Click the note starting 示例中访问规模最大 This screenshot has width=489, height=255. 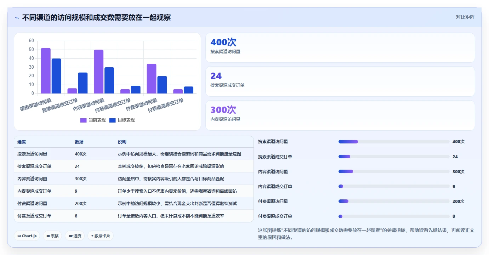click(x=180, y=154)
